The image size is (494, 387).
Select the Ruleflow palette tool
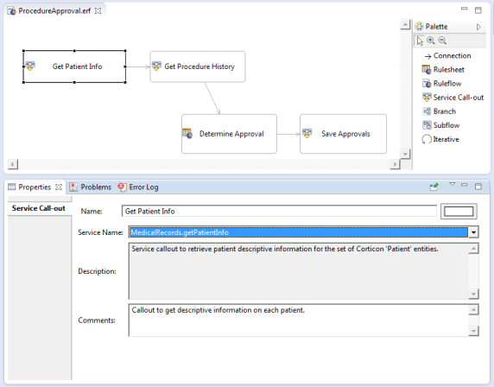[441, 84]
